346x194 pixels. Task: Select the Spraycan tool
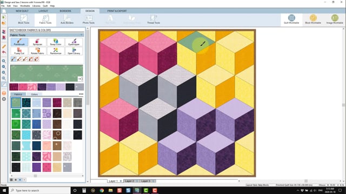coord(37,42)
